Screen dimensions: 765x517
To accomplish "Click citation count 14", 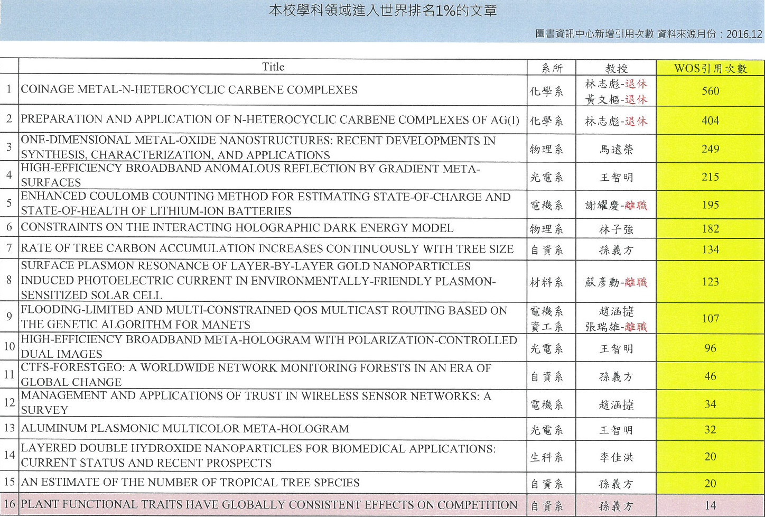I will 710,506.
